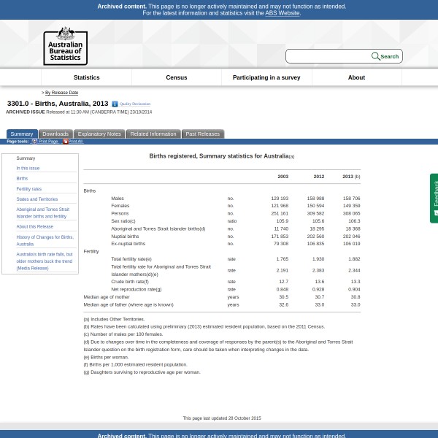Image resolution: width=438 pixels, height=438 pixels.
Task: Open the Statistics navigation menu
Action: point(86,77)
